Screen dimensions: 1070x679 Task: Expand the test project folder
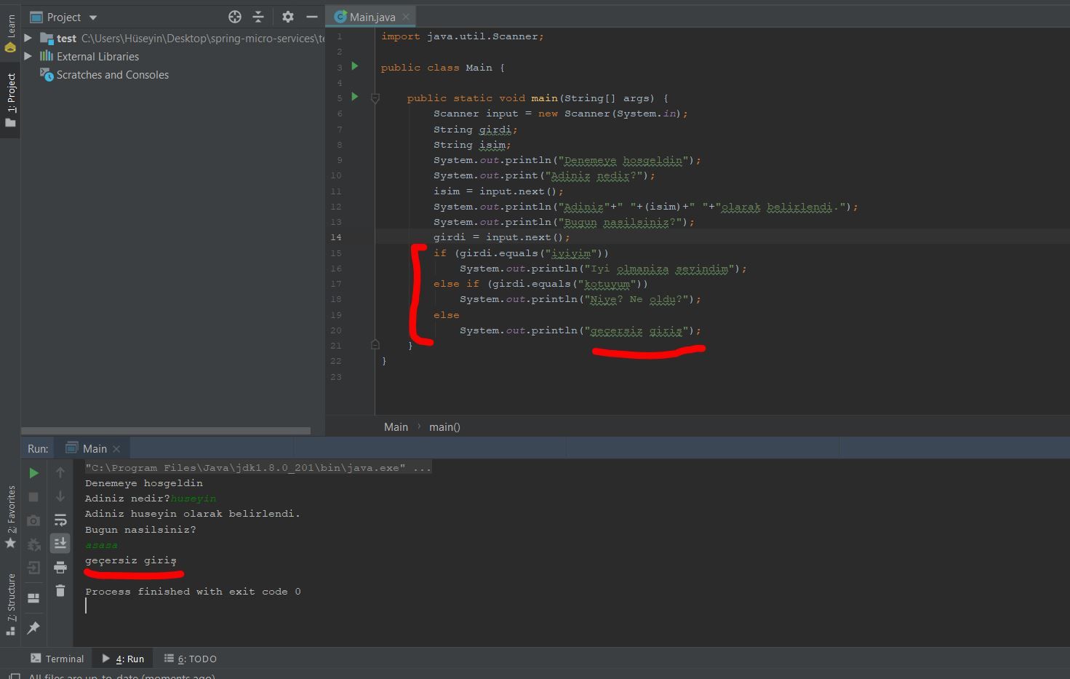click(x=28, y=38)
